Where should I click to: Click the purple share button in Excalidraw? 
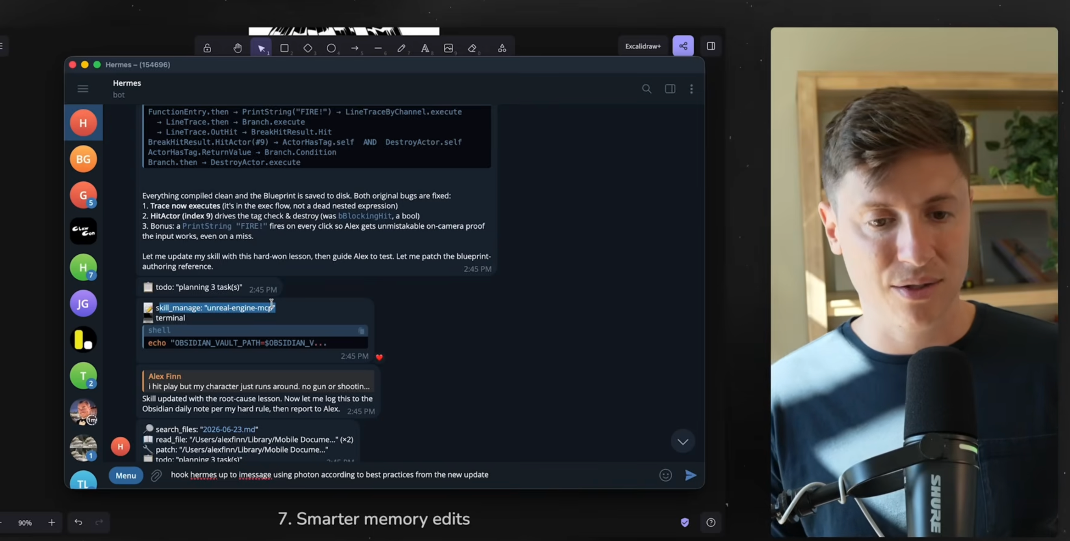pos(683,46)
